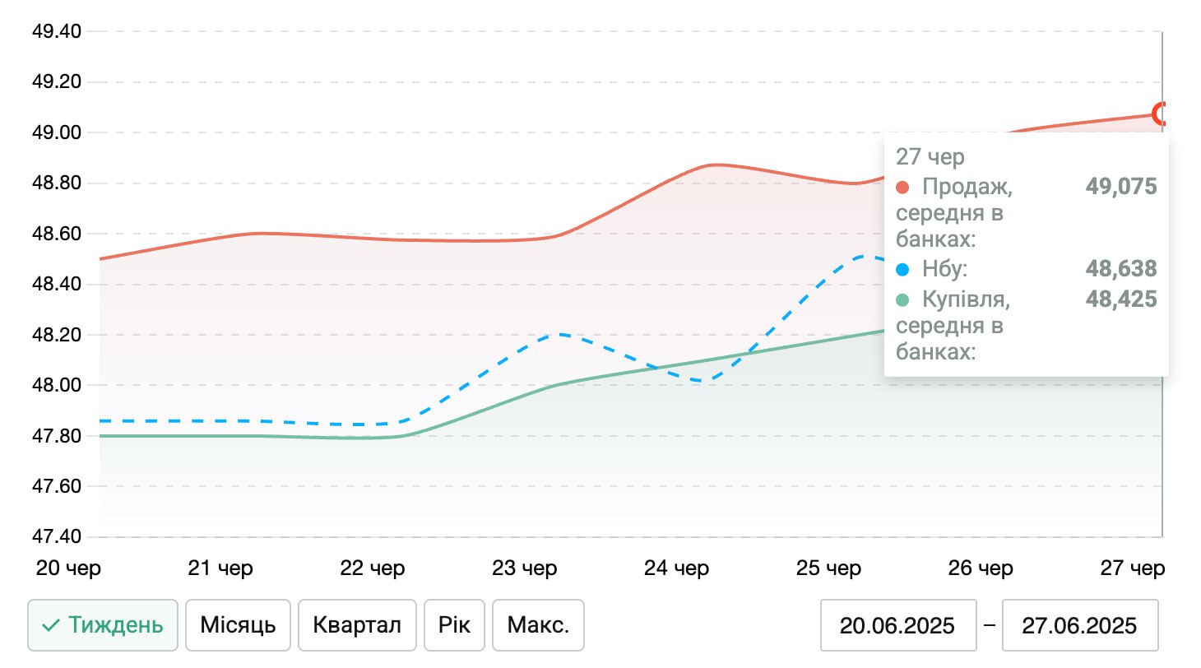Viewport: 1201px width, 668px height.
Task: Show the Макс. maximum range
Action: click(x=538, y=625)
